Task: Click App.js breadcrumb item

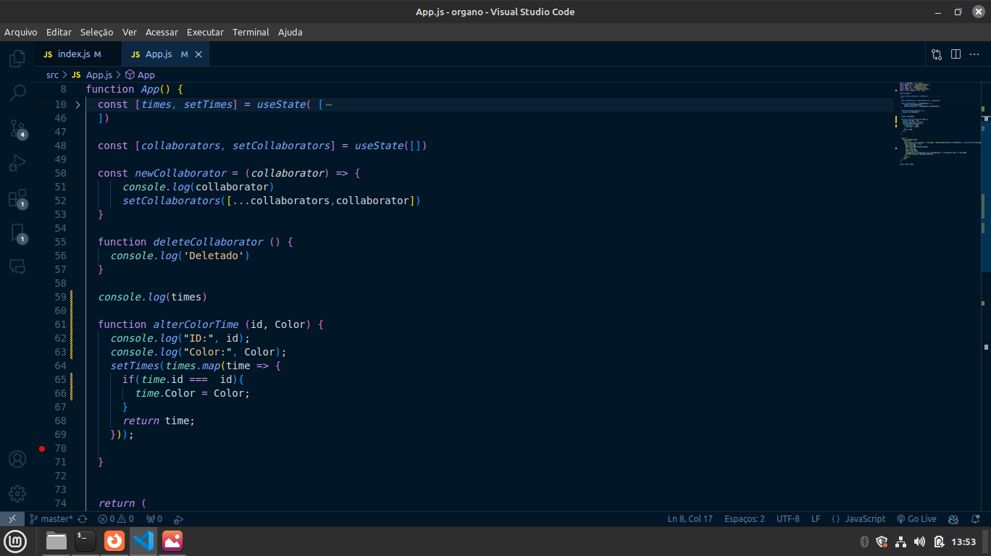Action: [x=92, y=75]
